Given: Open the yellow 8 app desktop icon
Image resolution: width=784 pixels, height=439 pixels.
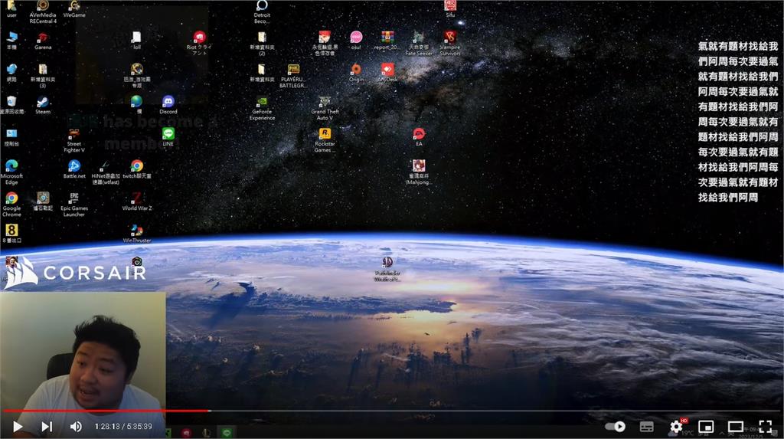Looking at the screenshot, I should (x=11, y=233).
